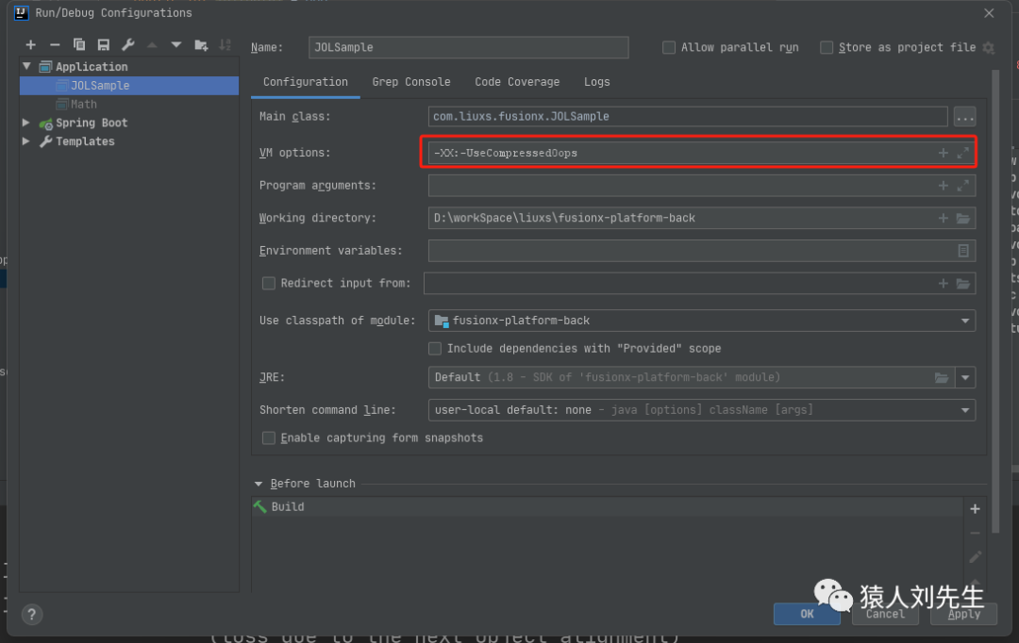
Task: Insert macro into VM options field
Action: coord(943,153)
